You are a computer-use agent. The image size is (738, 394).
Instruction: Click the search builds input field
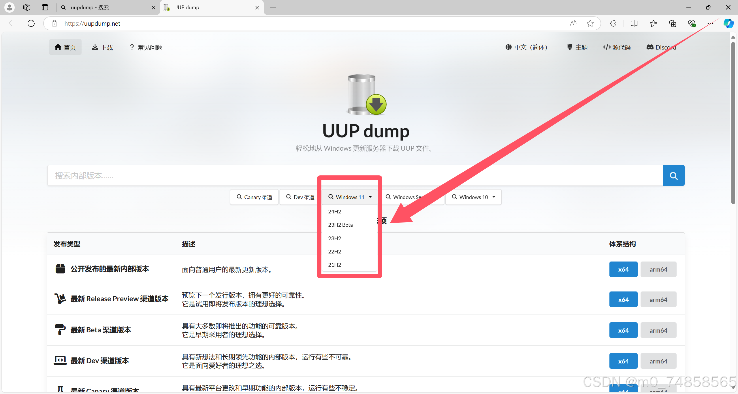click(355, 175)
